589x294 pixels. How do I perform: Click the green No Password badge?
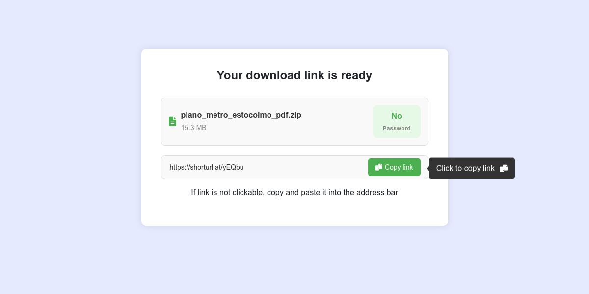397,122
